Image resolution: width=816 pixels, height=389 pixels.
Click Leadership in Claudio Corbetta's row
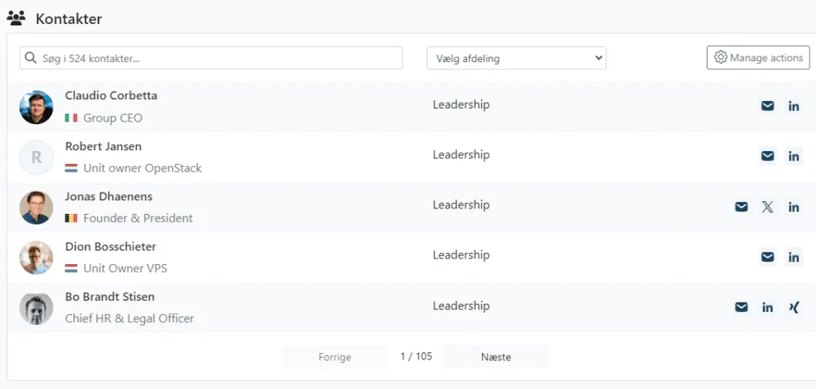click(461, 105)
